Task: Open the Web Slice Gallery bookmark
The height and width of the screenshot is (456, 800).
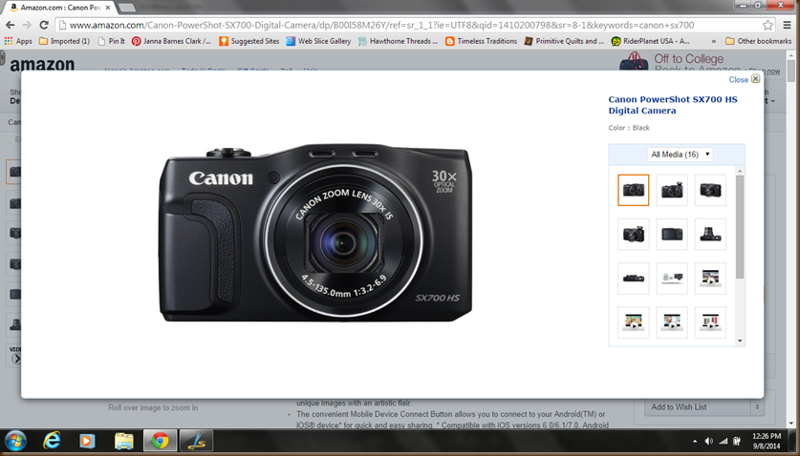Action: 318,41
